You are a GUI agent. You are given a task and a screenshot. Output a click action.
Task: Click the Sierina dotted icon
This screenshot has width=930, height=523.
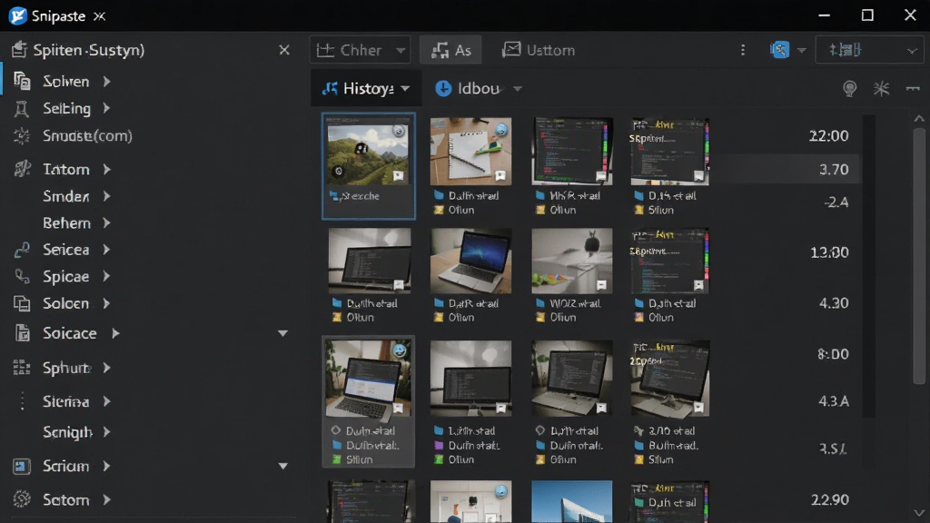22,401
